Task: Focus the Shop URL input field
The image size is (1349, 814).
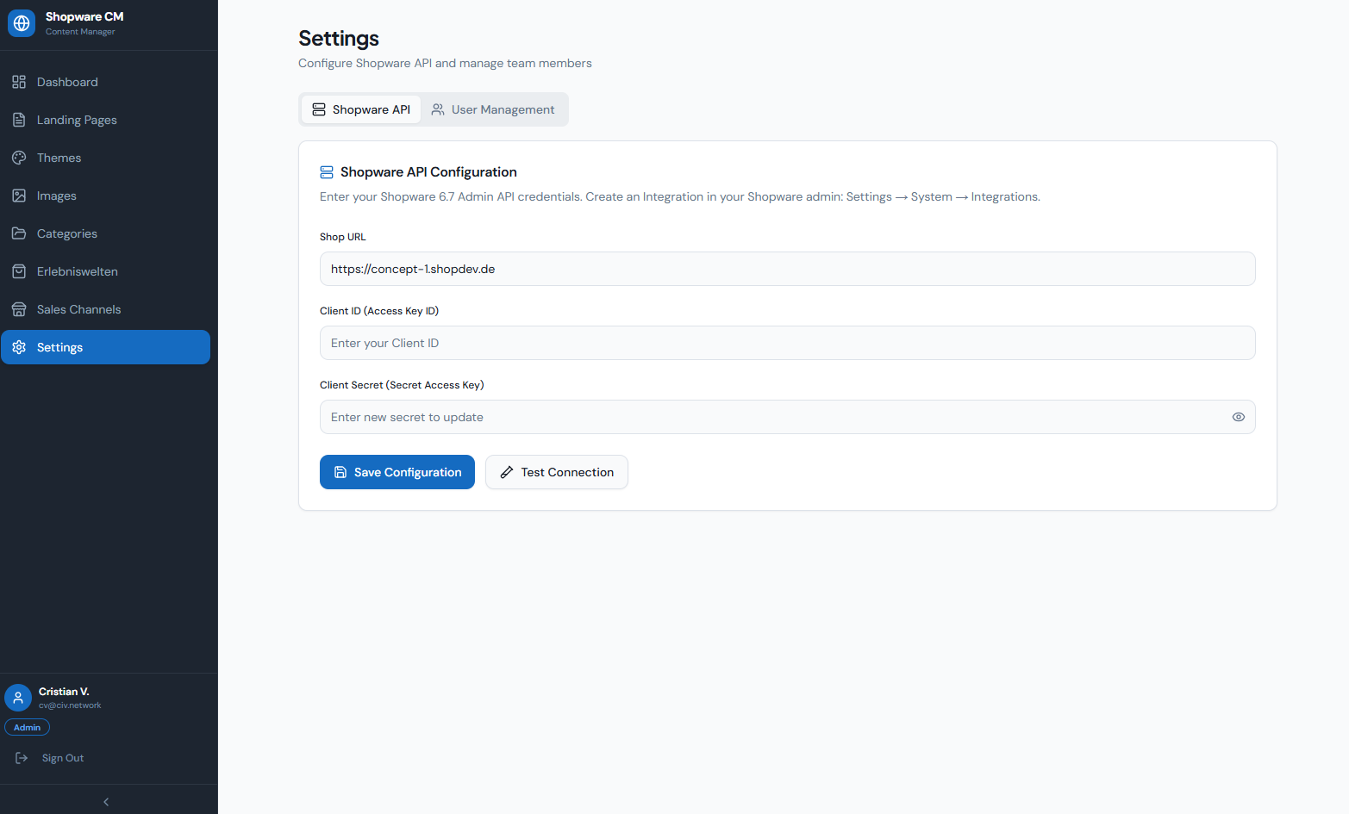Action: 787,269
